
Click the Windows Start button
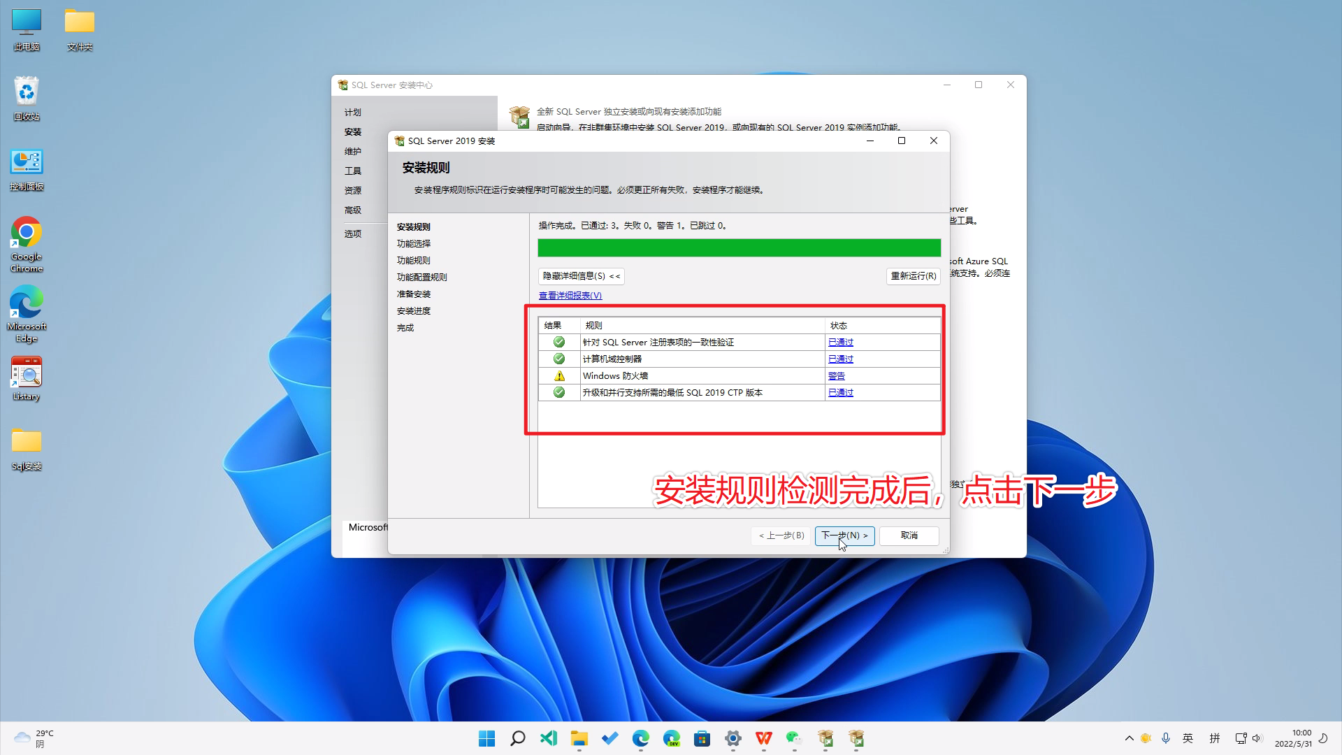click(x=487, y=738)
